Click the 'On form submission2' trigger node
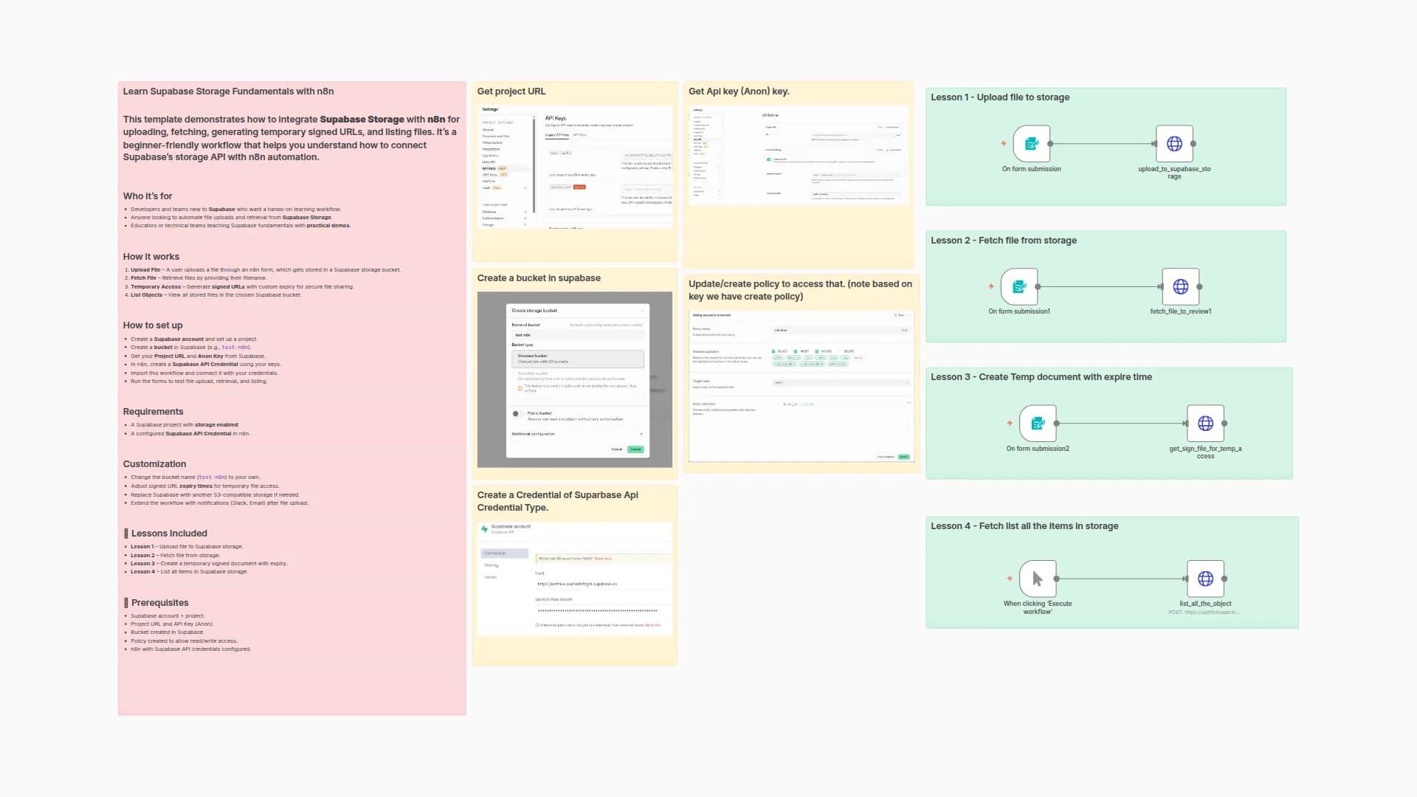The width and height of the screenshot is (1417, 797). (x=1038, y=424)
